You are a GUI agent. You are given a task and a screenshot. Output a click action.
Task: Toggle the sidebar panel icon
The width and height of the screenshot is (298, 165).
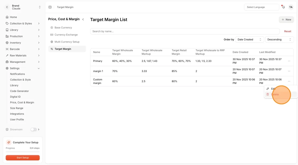pos(50,7)
